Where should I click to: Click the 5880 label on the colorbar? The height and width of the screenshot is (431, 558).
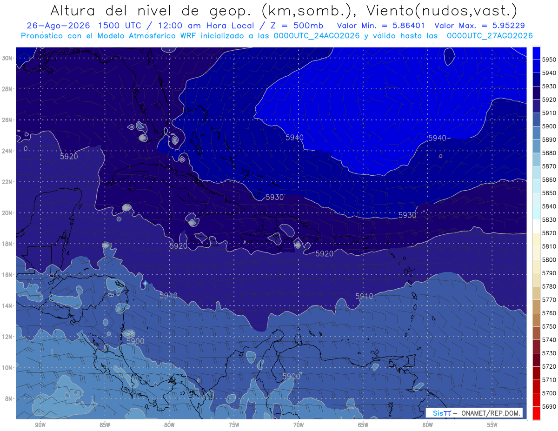549,153
